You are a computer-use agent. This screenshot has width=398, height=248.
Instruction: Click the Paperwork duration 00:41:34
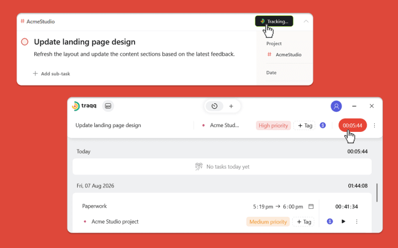347,206
